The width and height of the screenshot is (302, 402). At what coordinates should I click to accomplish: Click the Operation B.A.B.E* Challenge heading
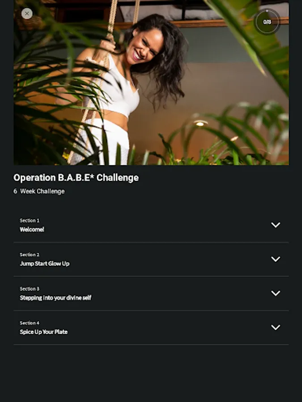[76, 178]
